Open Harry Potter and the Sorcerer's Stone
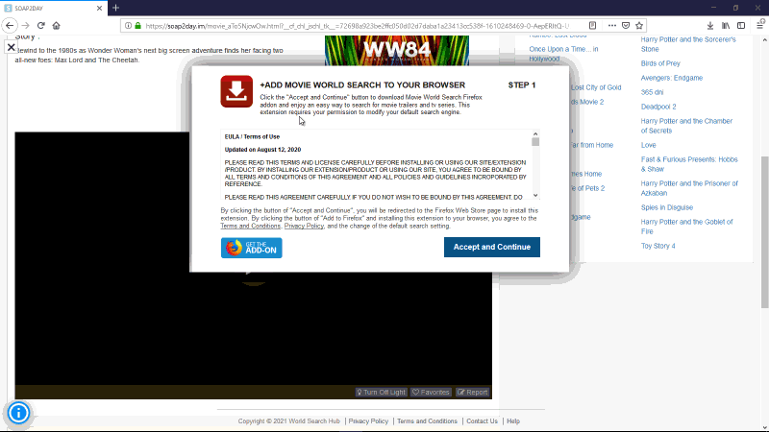This screenshot has width=769, height=432. (688, 44)
